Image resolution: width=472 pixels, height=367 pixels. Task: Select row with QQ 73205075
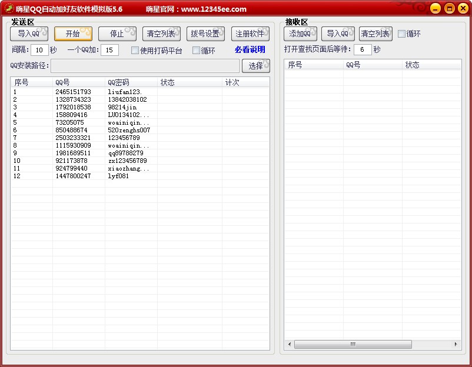pyautogui.click(x=140, y=122)
